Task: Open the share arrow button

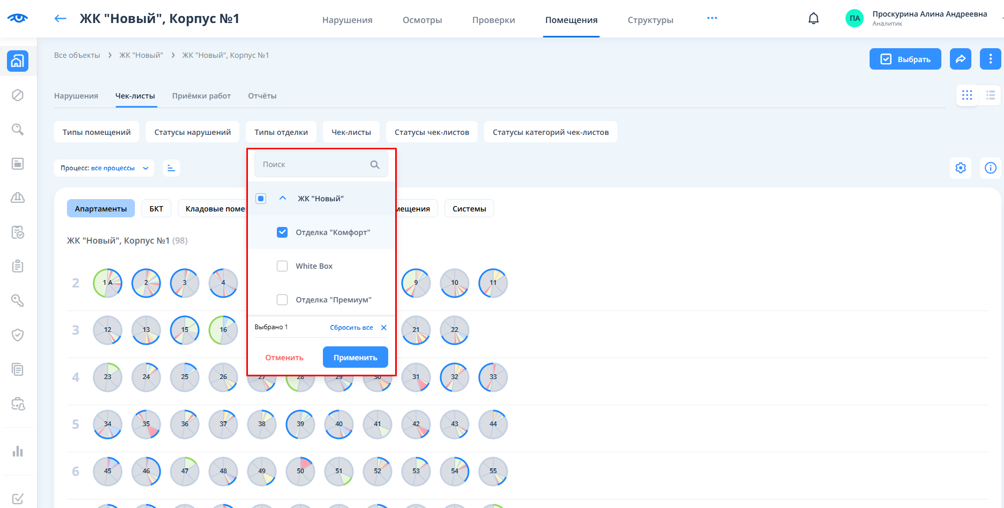Action: tap(960, 59)
